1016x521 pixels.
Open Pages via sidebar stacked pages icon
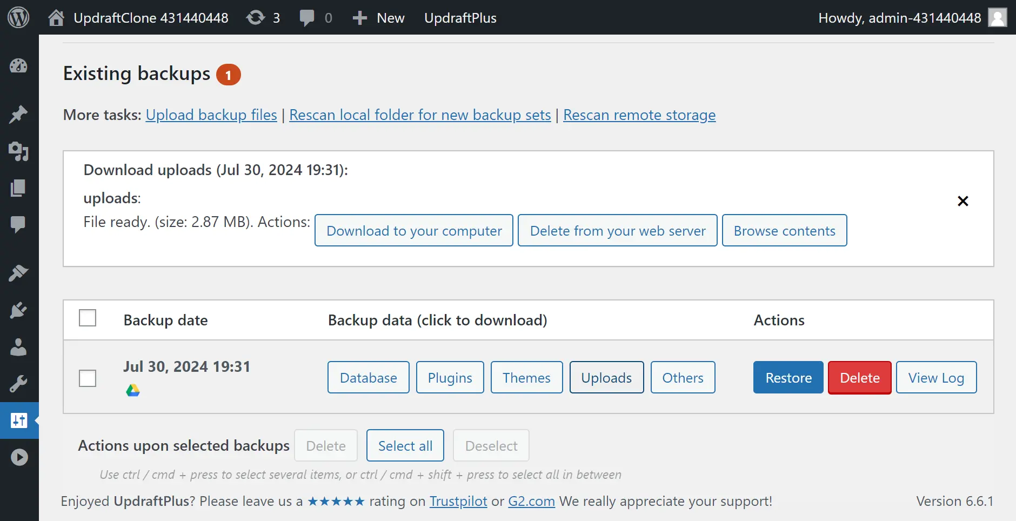18,188
